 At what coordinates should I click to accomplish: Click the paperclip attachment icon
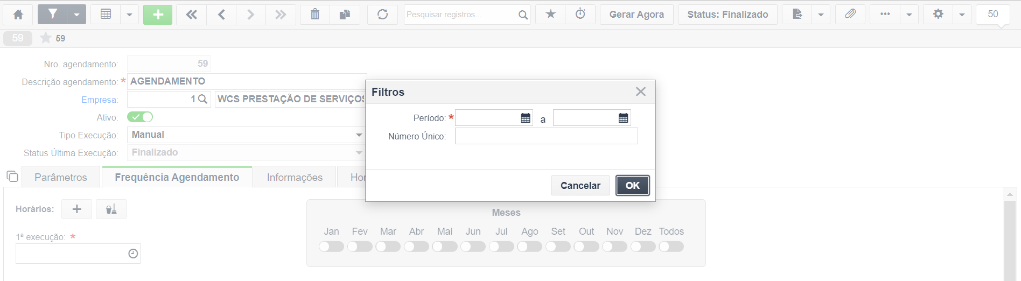850,15
